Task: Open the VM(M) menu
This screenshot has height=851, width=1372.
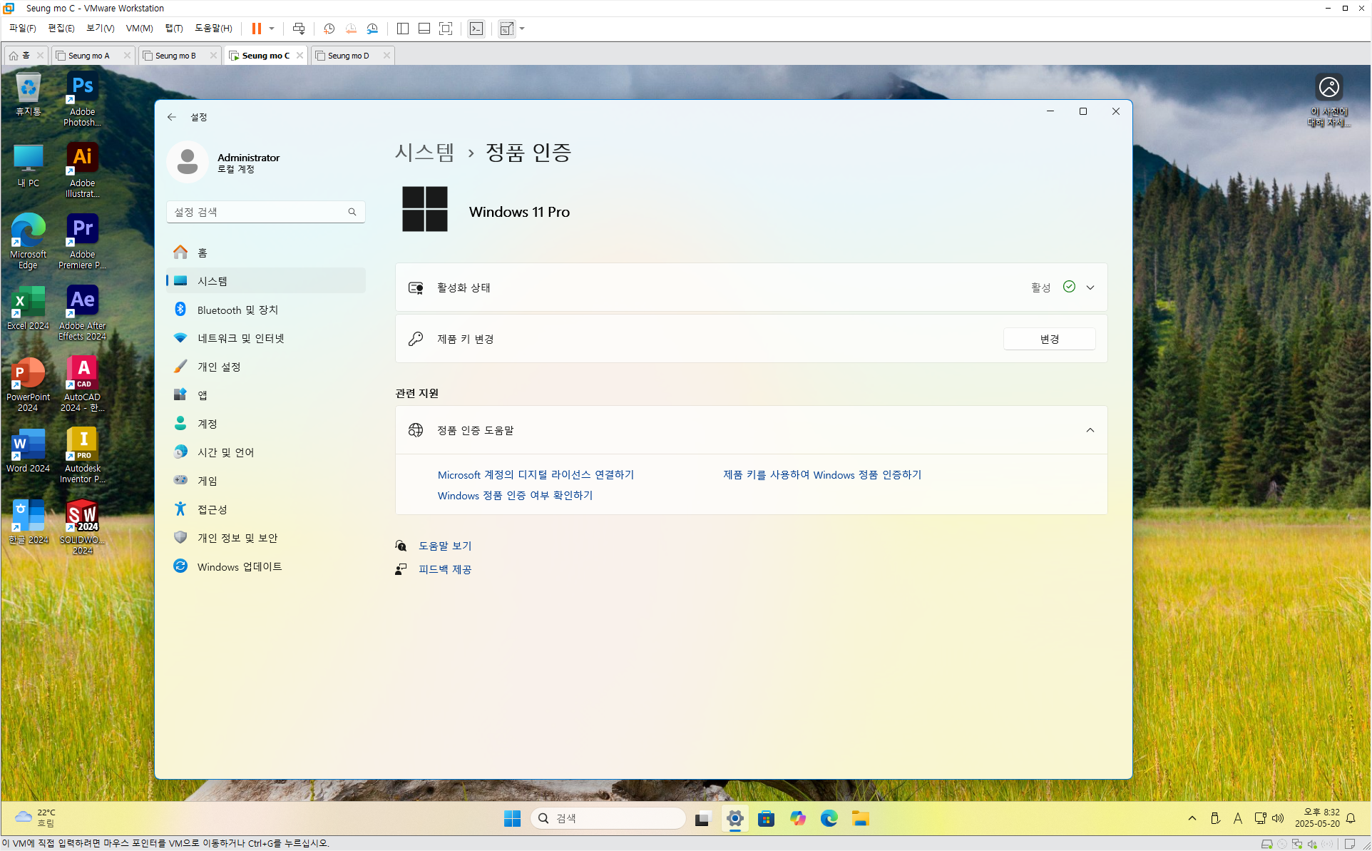Action: [x=139, y=29]
